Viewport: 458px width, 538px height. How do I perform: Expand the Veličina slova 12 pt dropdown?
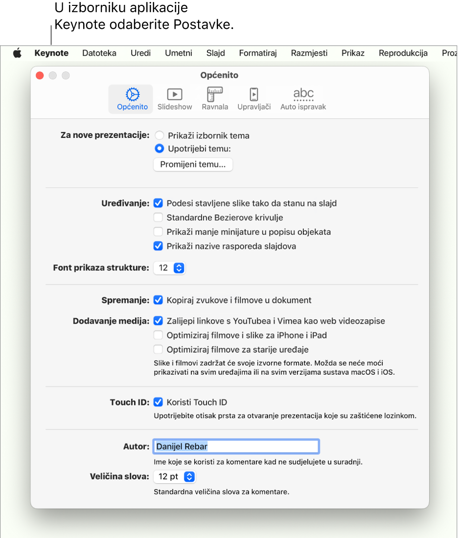(175, 477)
